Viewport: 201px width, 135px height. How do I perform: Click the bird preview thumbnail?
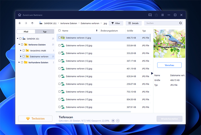pyautogui.click(x=169, y=44)
